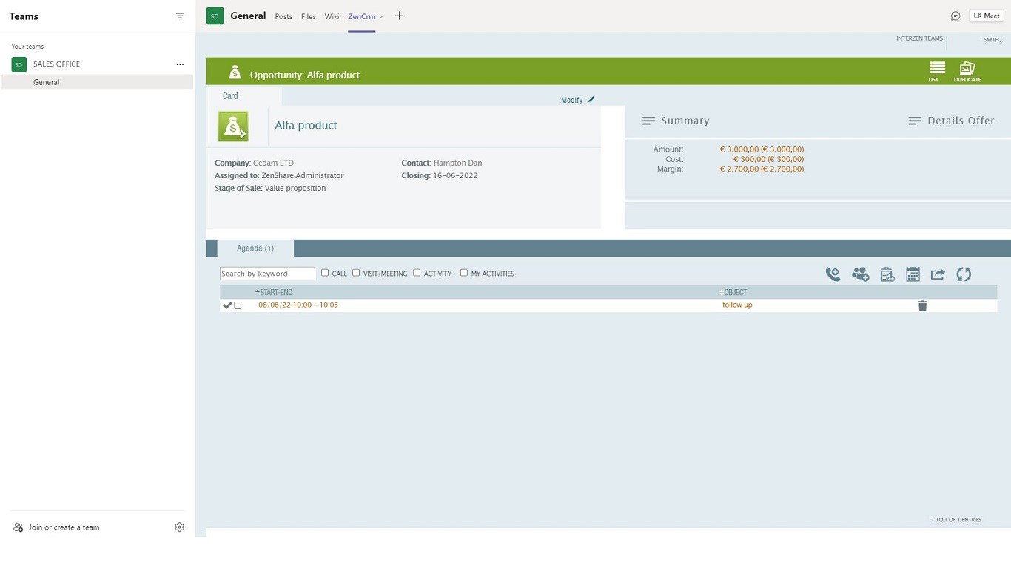Click the refresh arrows icon
The width and height of the screenshot is (1011, 568).
coord(964,274)
